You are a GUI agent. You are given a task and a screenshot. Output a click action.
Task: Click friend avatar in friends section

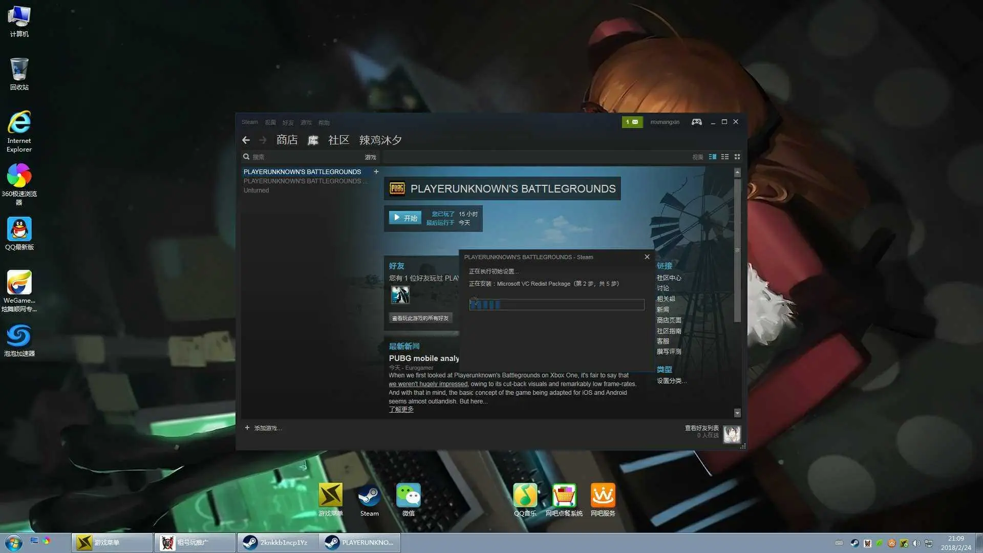click(x=400, y=295)
